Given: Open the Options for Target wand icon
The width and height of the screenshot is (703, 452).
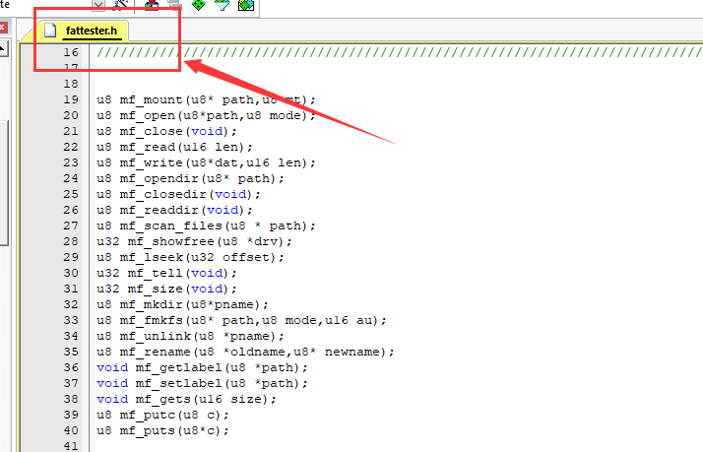Looking at the screenshot, I should click(x=120, y=5).
